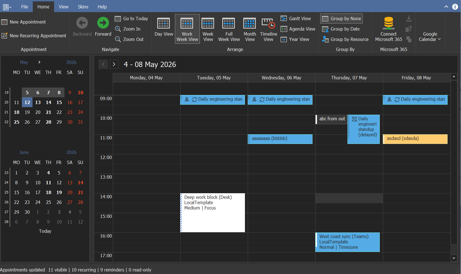The image size is (461, 274).
Task: Go to next week in calendar header
Action: coord(114,64)
